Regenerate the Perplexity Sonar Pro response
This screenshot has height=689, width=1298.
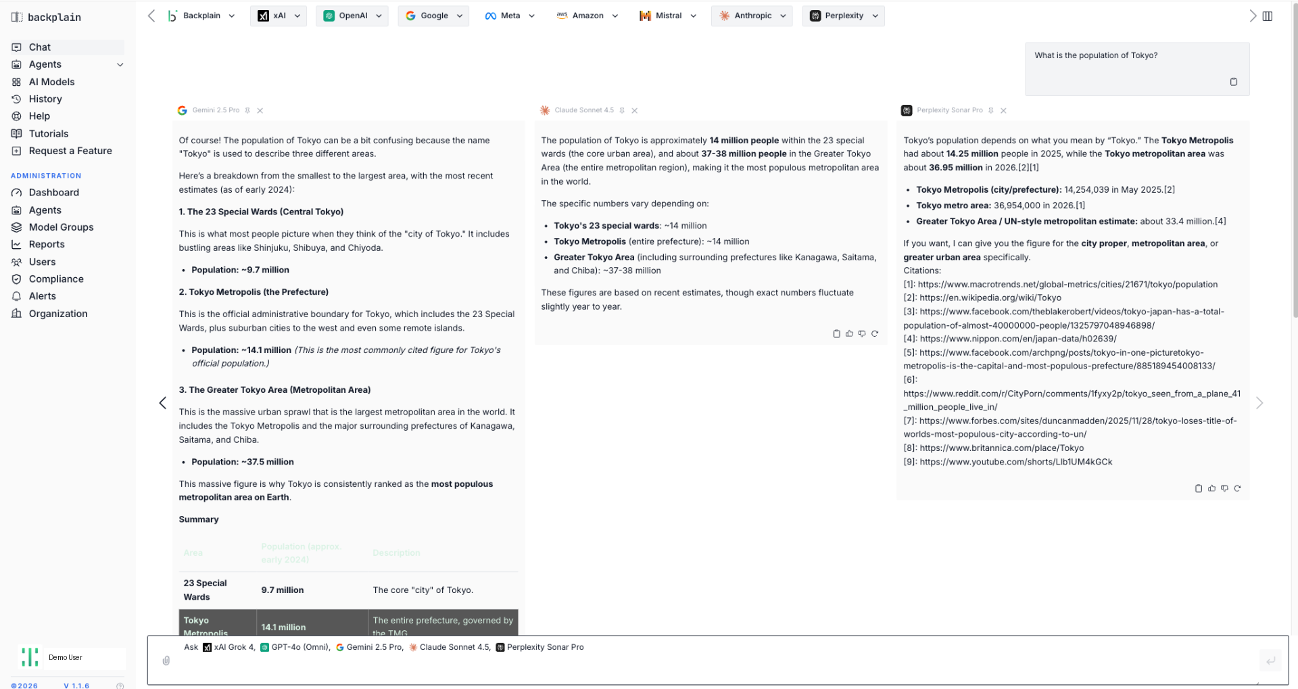pyautogui.click(x=1237, y=488)
